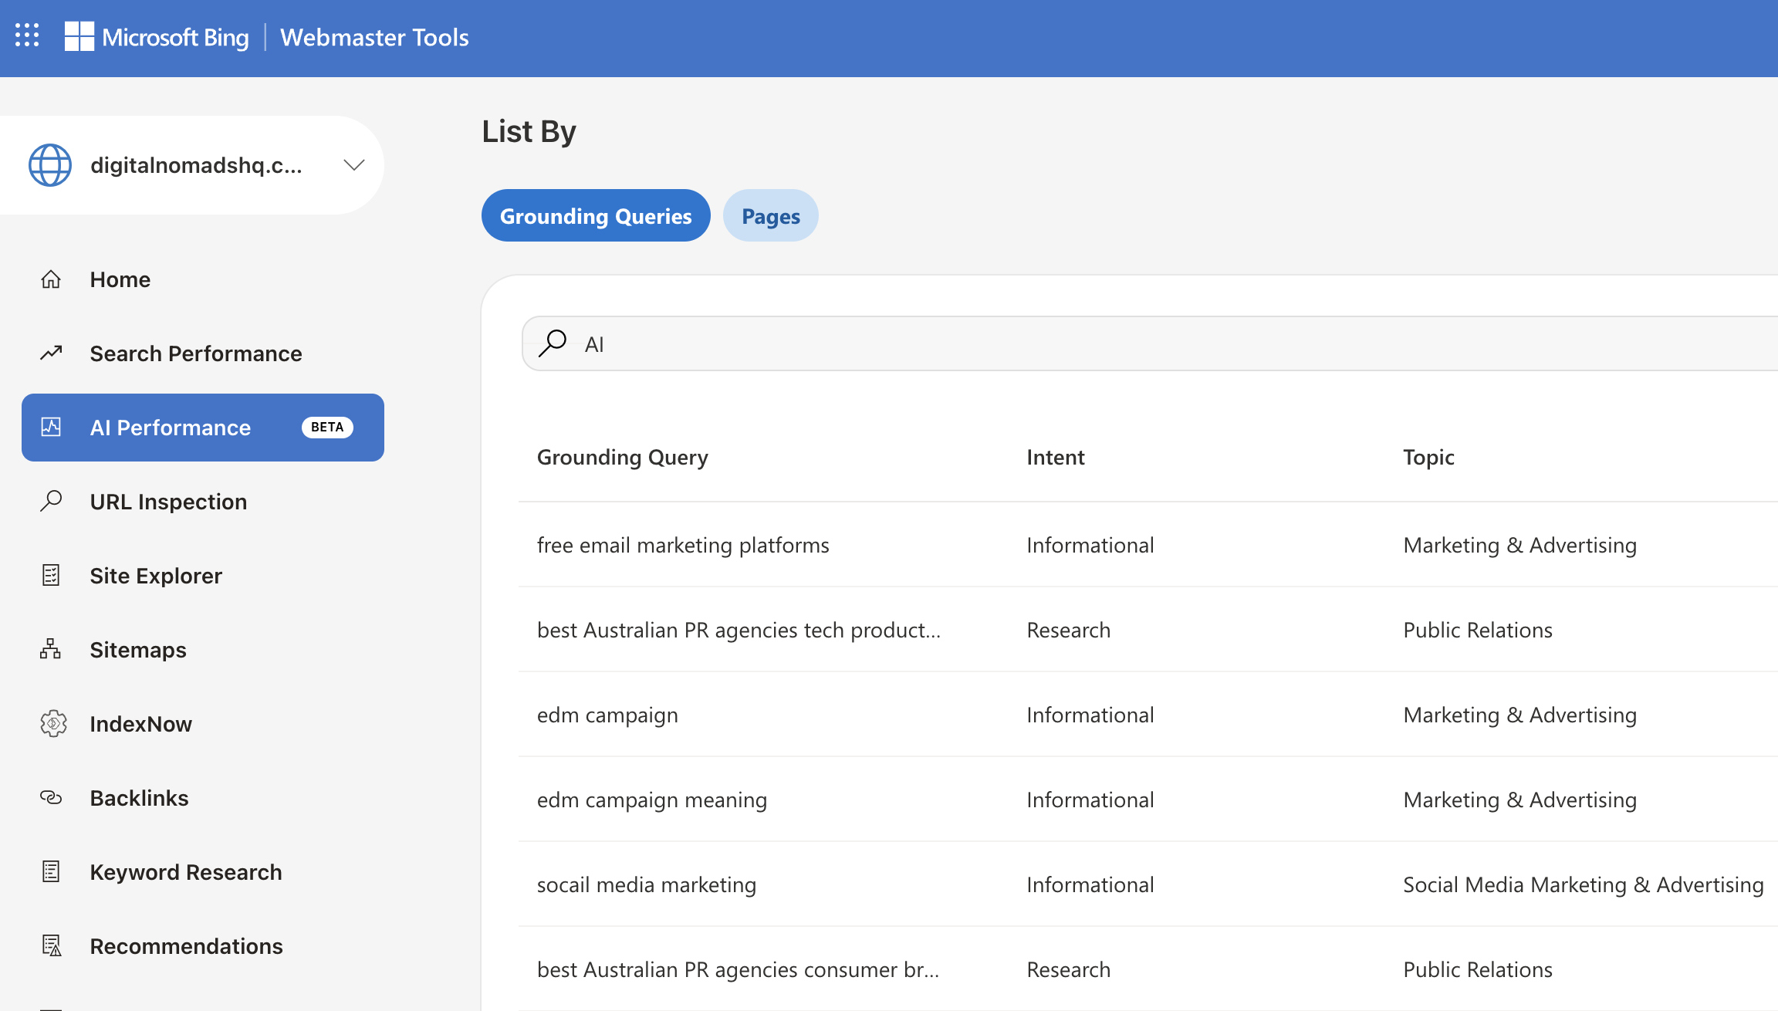Click Social Media Marketing & Advertising topic
This screenshot has width=1778, height=1011.
(1584, 884)
